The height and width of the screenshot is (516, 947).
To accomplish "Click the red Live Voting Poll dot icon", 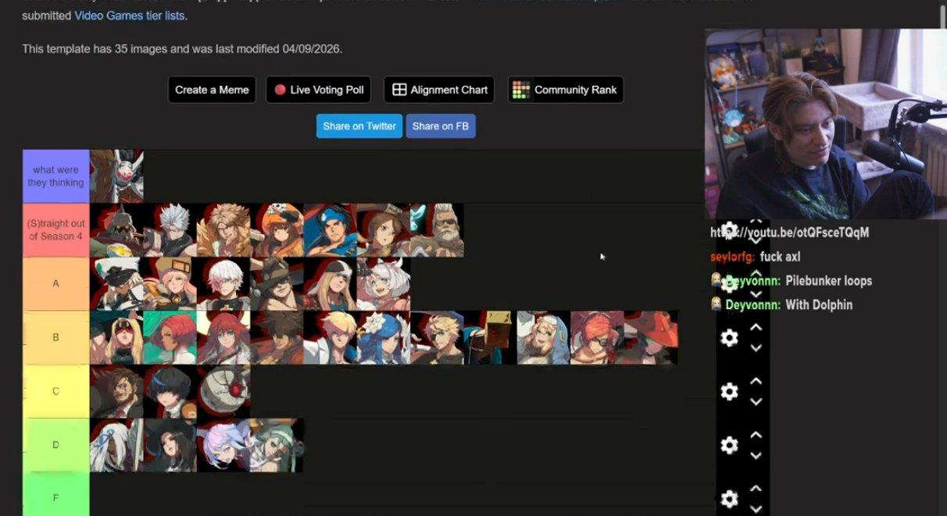I will tap(280, 90).
